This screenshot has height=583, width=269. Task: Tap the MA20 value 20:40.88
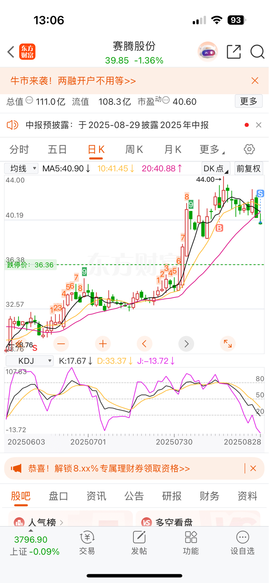[x=162, y=168]
